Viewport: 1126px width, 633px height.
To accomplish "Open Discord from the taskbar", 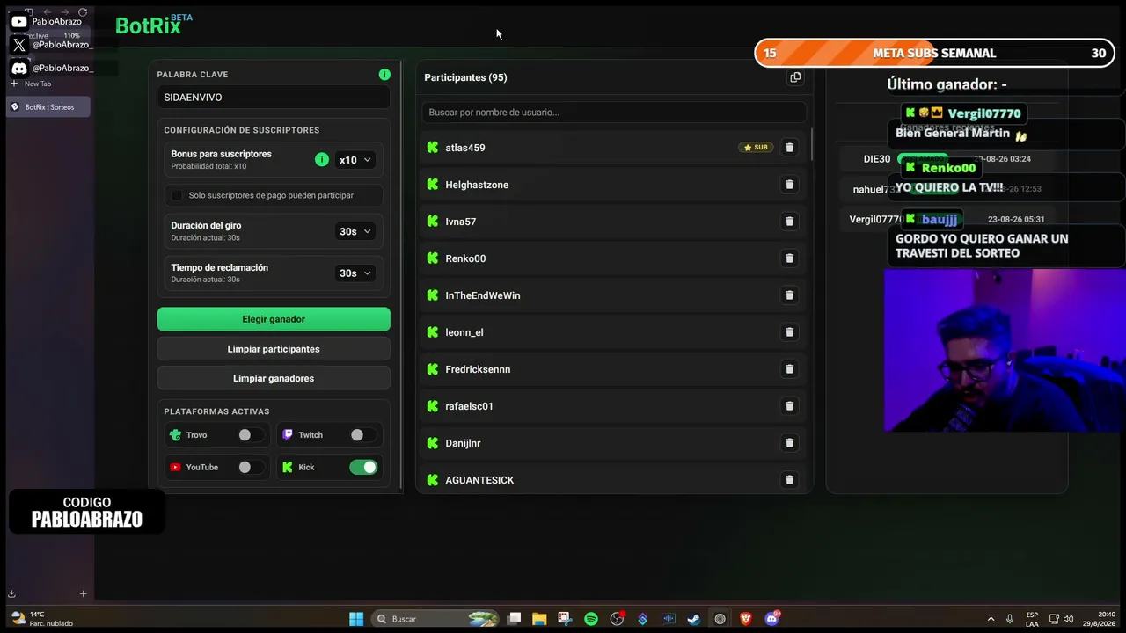I will 772,619.
